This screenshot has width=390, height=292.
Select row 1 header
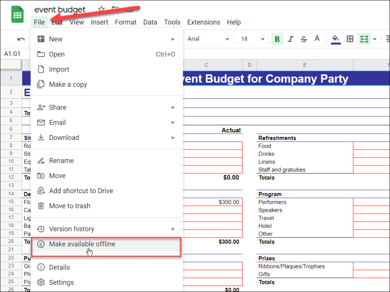pos(11,78)
